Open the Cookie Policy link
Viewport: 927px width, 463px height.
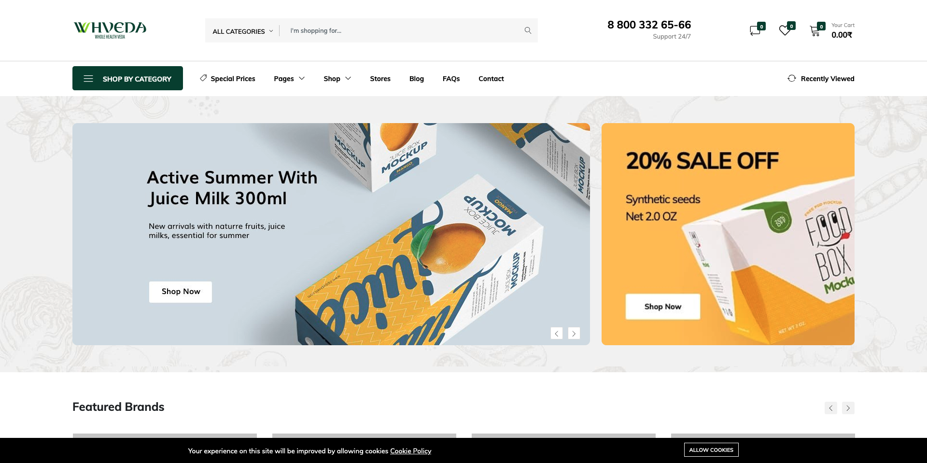pos(411,451)
